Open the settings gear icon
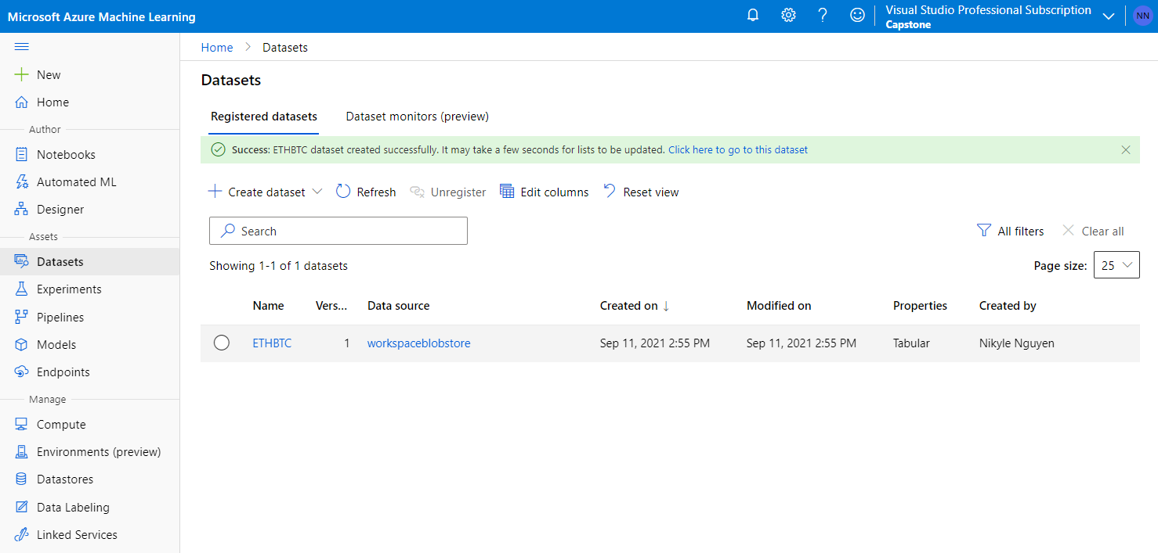This screenshot has height=553, width=1158. coord(788,16)
